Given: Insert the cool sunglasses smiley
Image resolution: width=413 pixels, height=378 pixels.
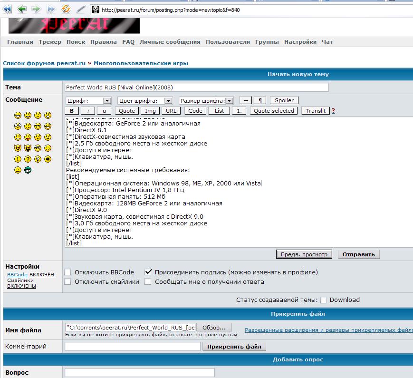Looking at the screenshot, I should (x=38, y=126).
